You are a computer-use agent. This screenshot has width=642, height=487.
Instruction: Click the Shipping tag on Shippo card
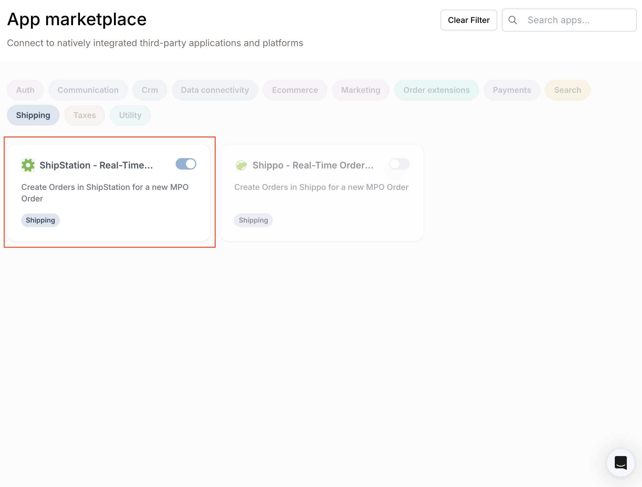253,220
